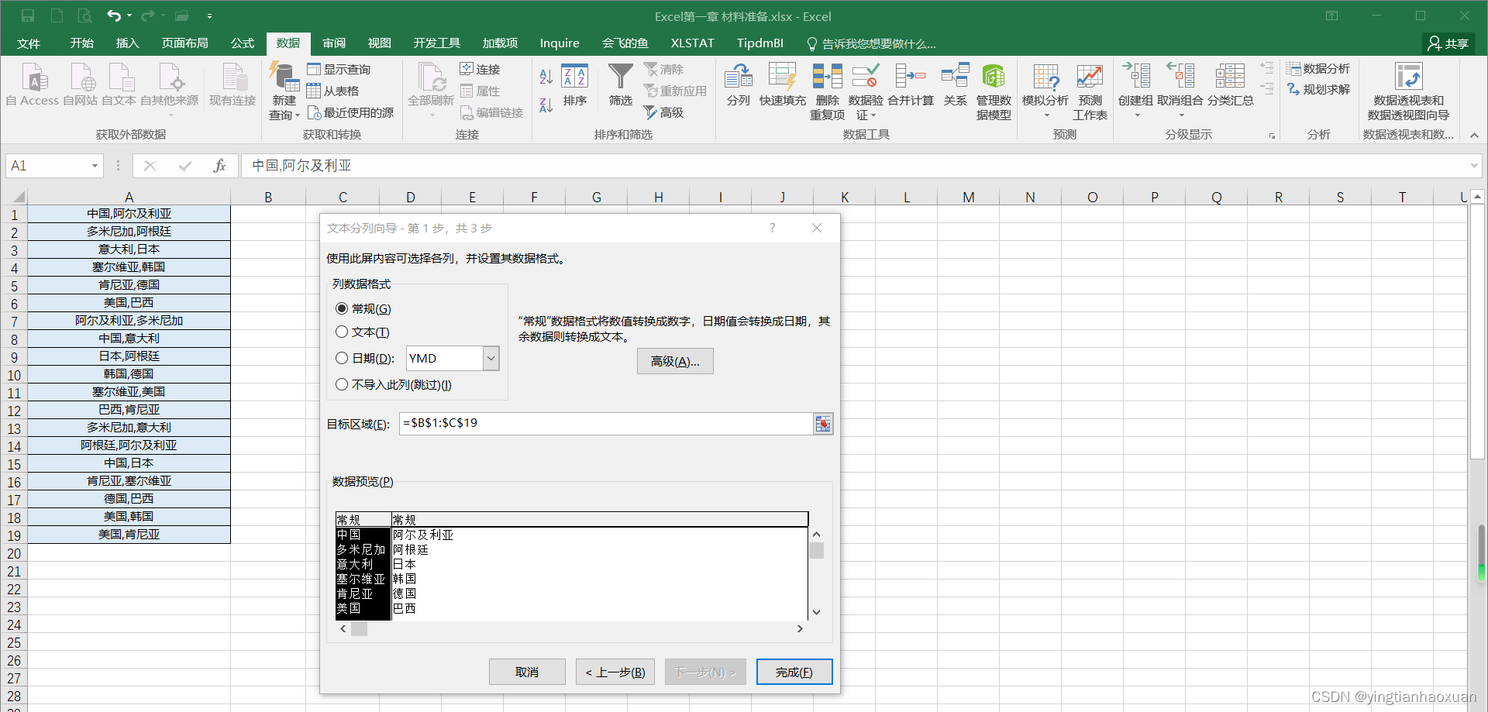This screenshot has width=1488, height=712.
Task: Click Sort Z to A descending icon
Action: [546, 105]
